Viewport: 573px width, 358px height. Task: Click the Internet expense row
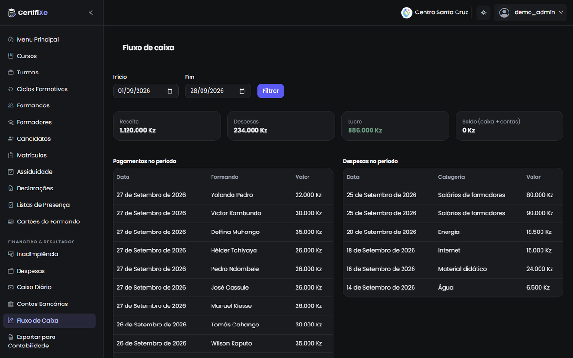click(x=453, y=251)
